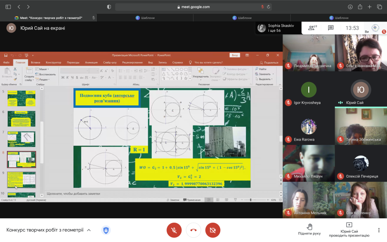This screenshot has height=242, width=387.
Task: Click the meet.google.com address bar
Action: tap(193, 7)
